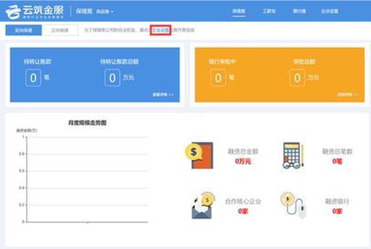The height and width of the screenshot is (249, 371).
Task: Switch to the 反向保理 tab
Action: (x=24, y=30)
